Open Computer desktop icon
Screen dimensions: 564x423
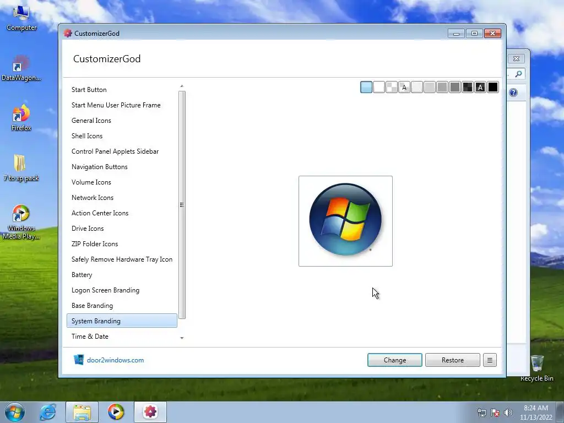(x=21, y=19)
